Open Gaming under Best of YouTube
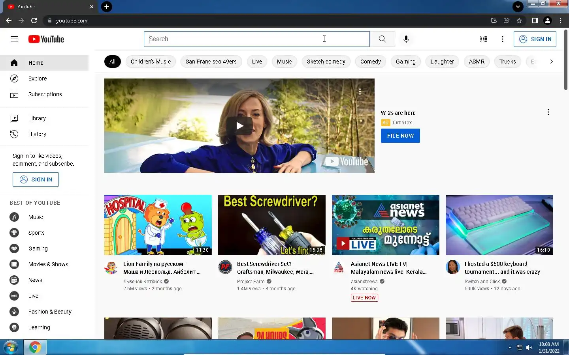This screenshot has height=355, width=569. (44, 248)
